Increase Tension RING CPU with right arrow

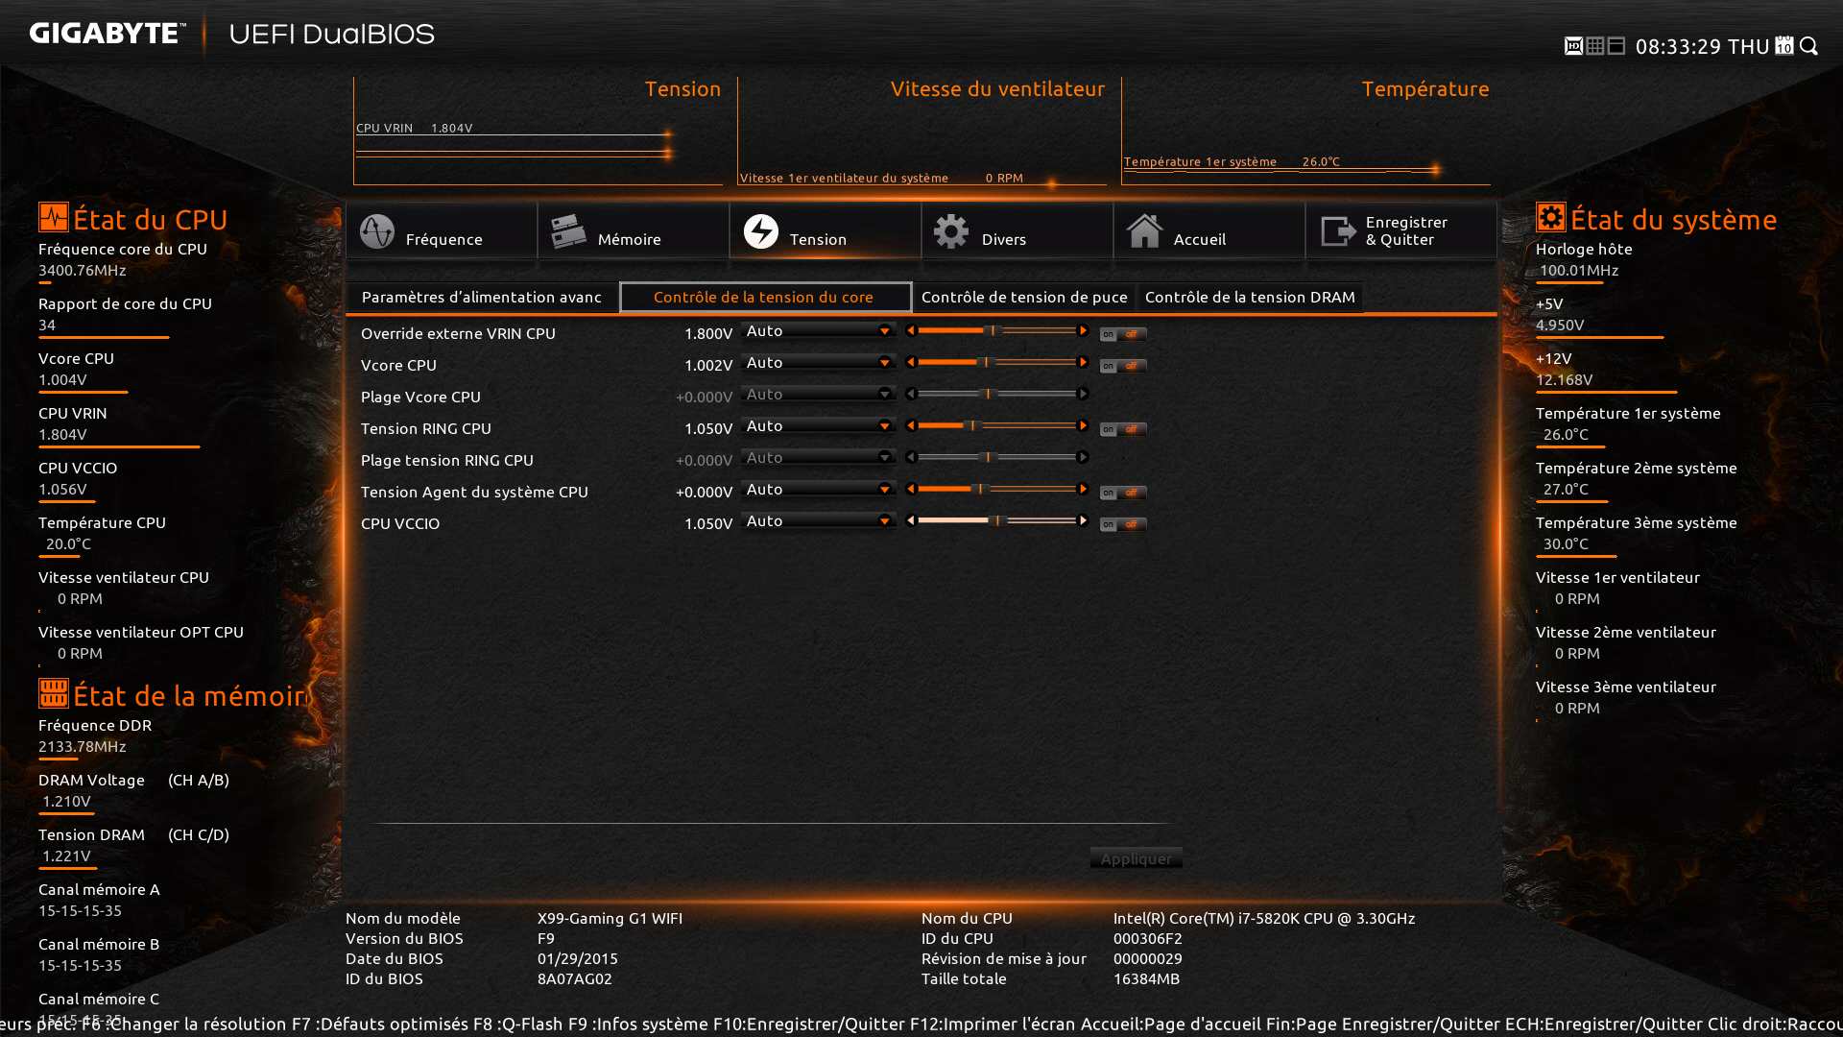(x=1083, y=425)
